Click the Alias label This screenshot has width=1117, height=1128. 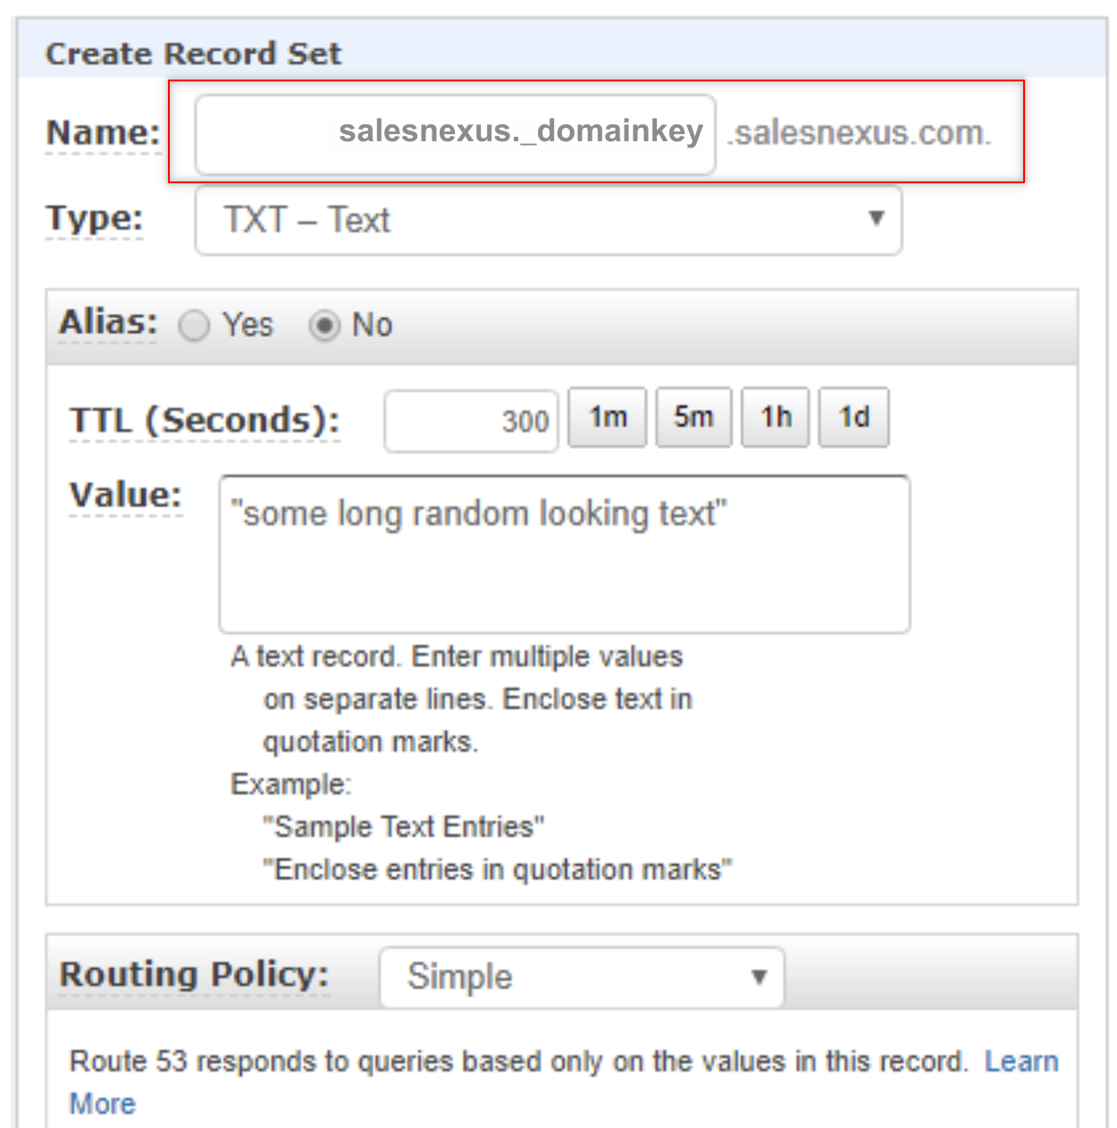pyautogui.click(x=108, y=323)
